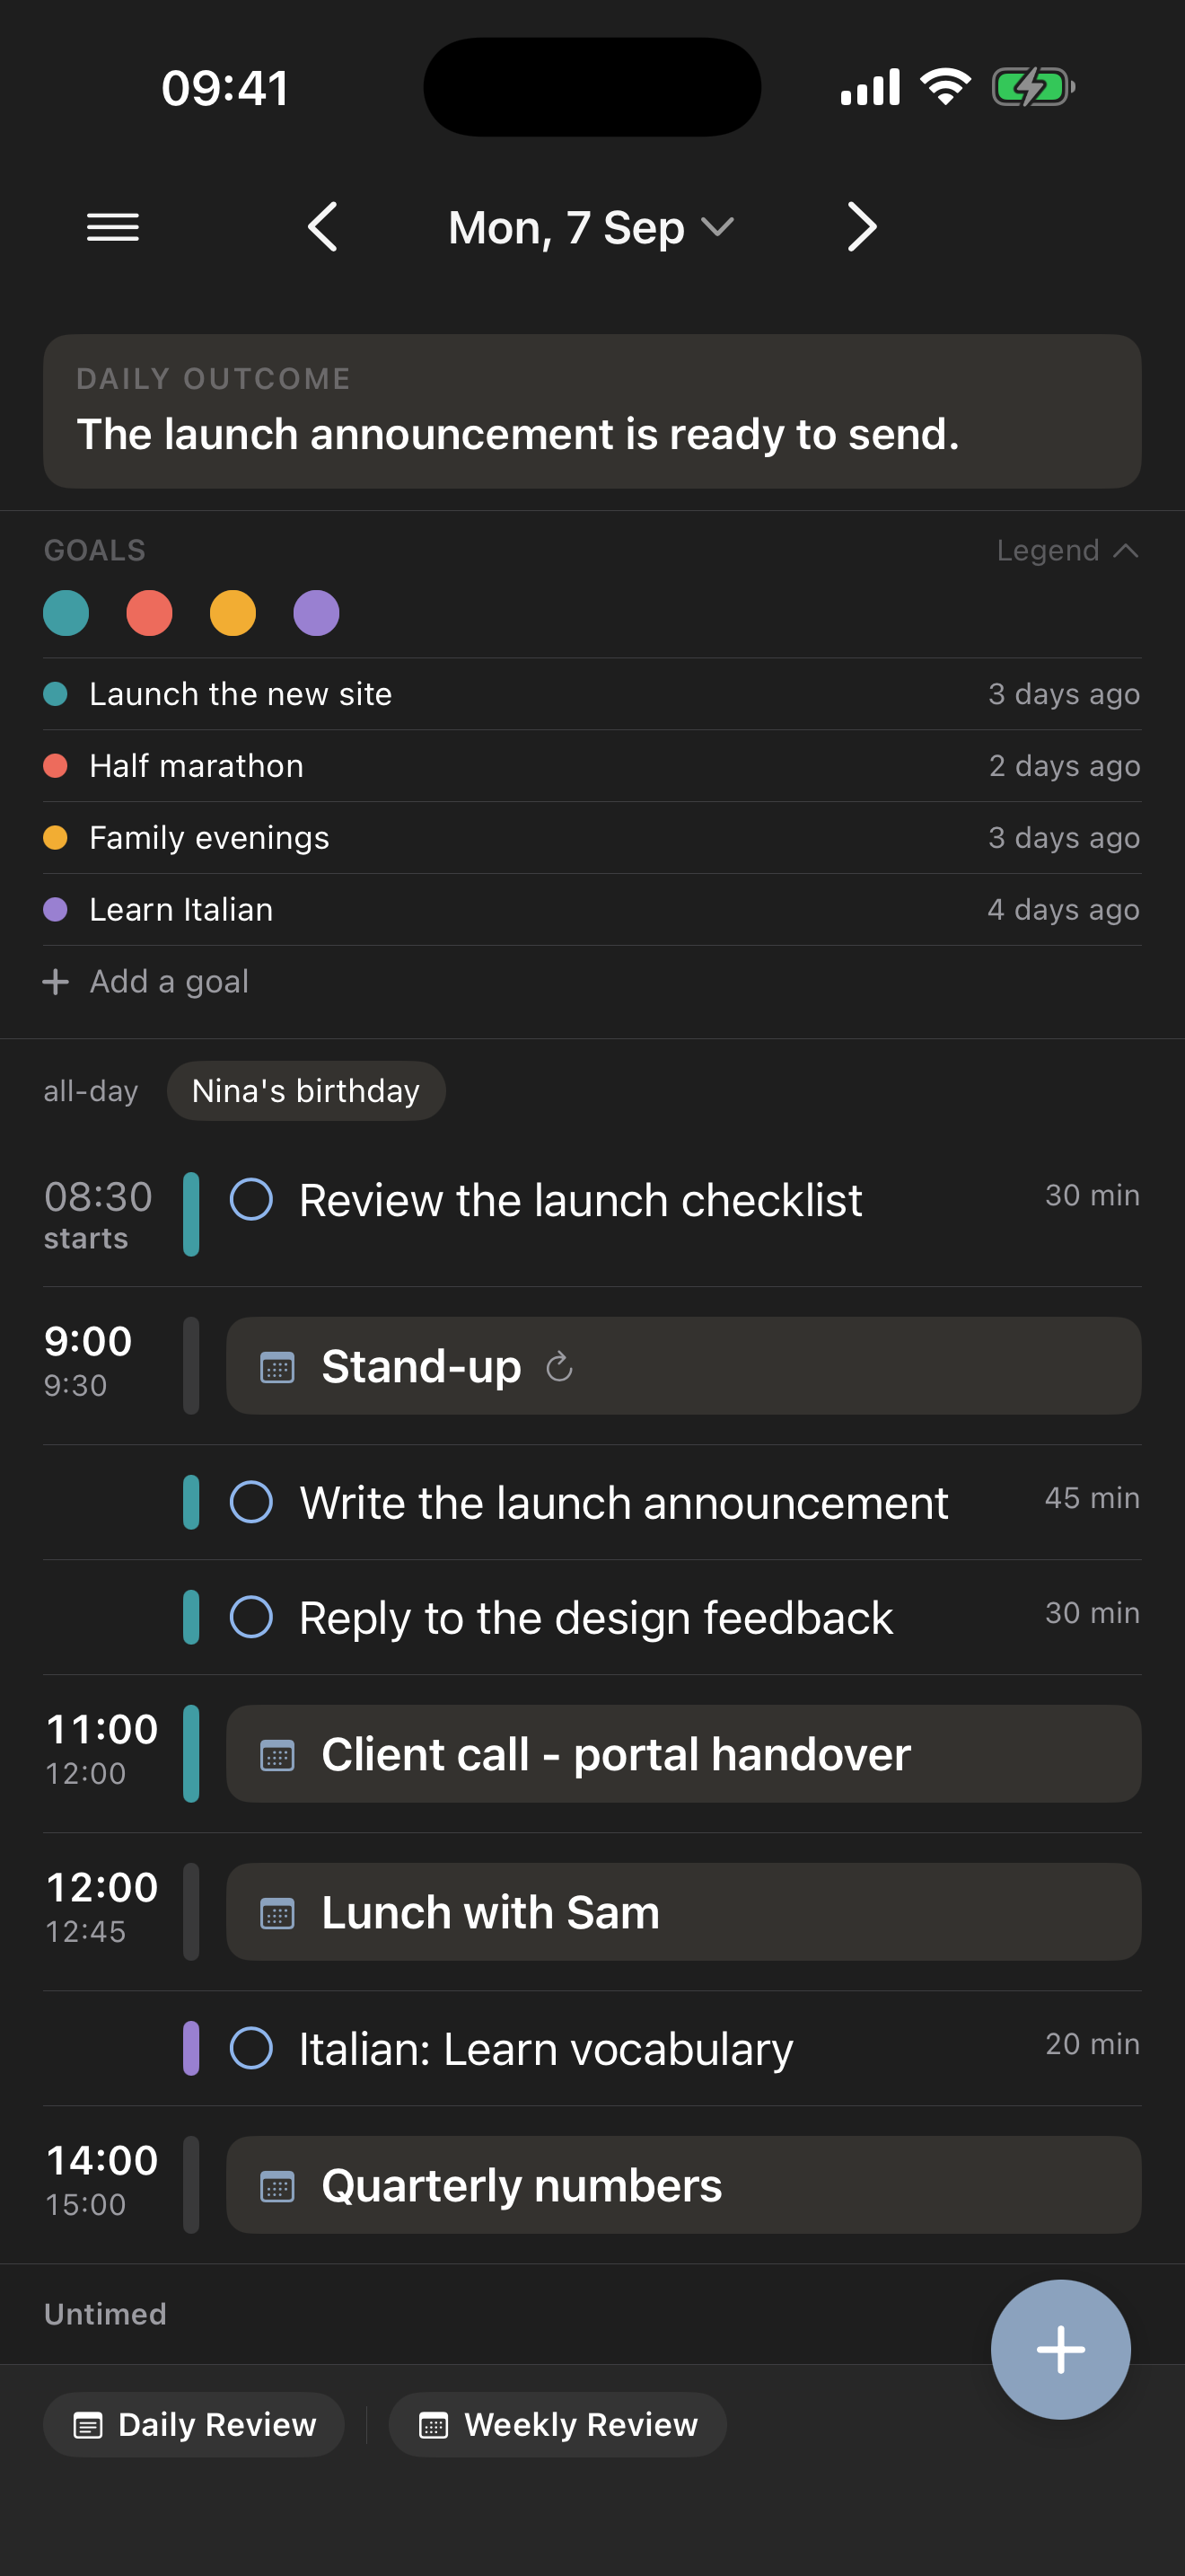
Task: Open the Nina's birthday all-day event
Action: coord(306,1091)
